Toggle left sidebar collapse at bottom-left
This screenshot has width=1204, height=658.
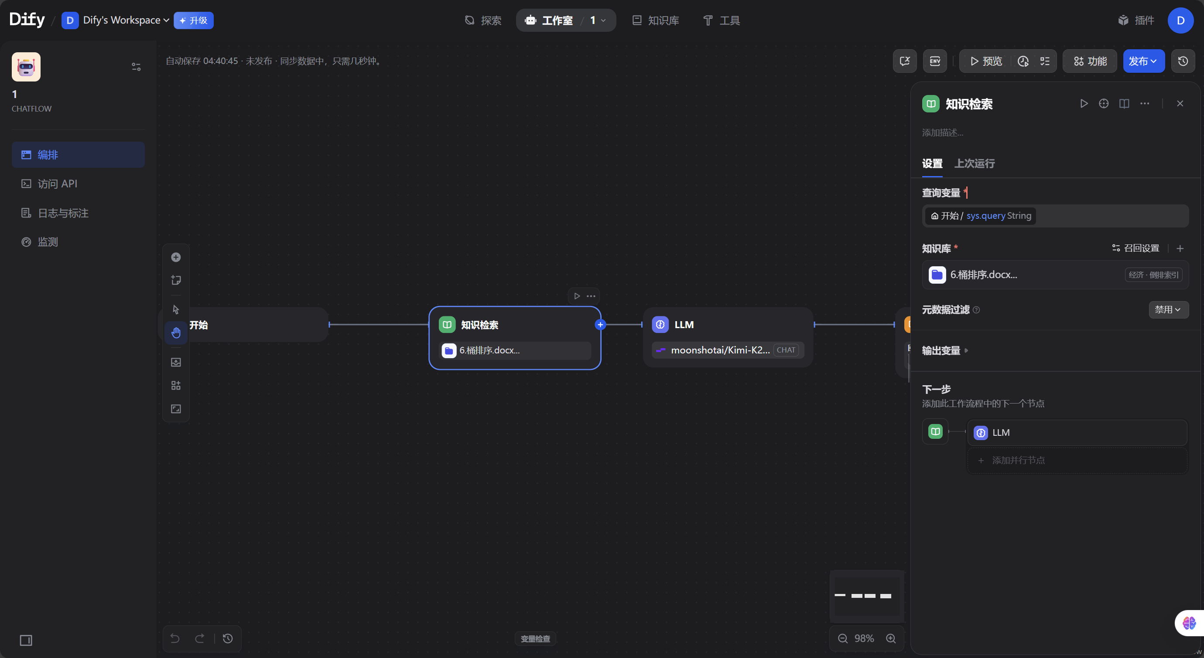(26, 640)
